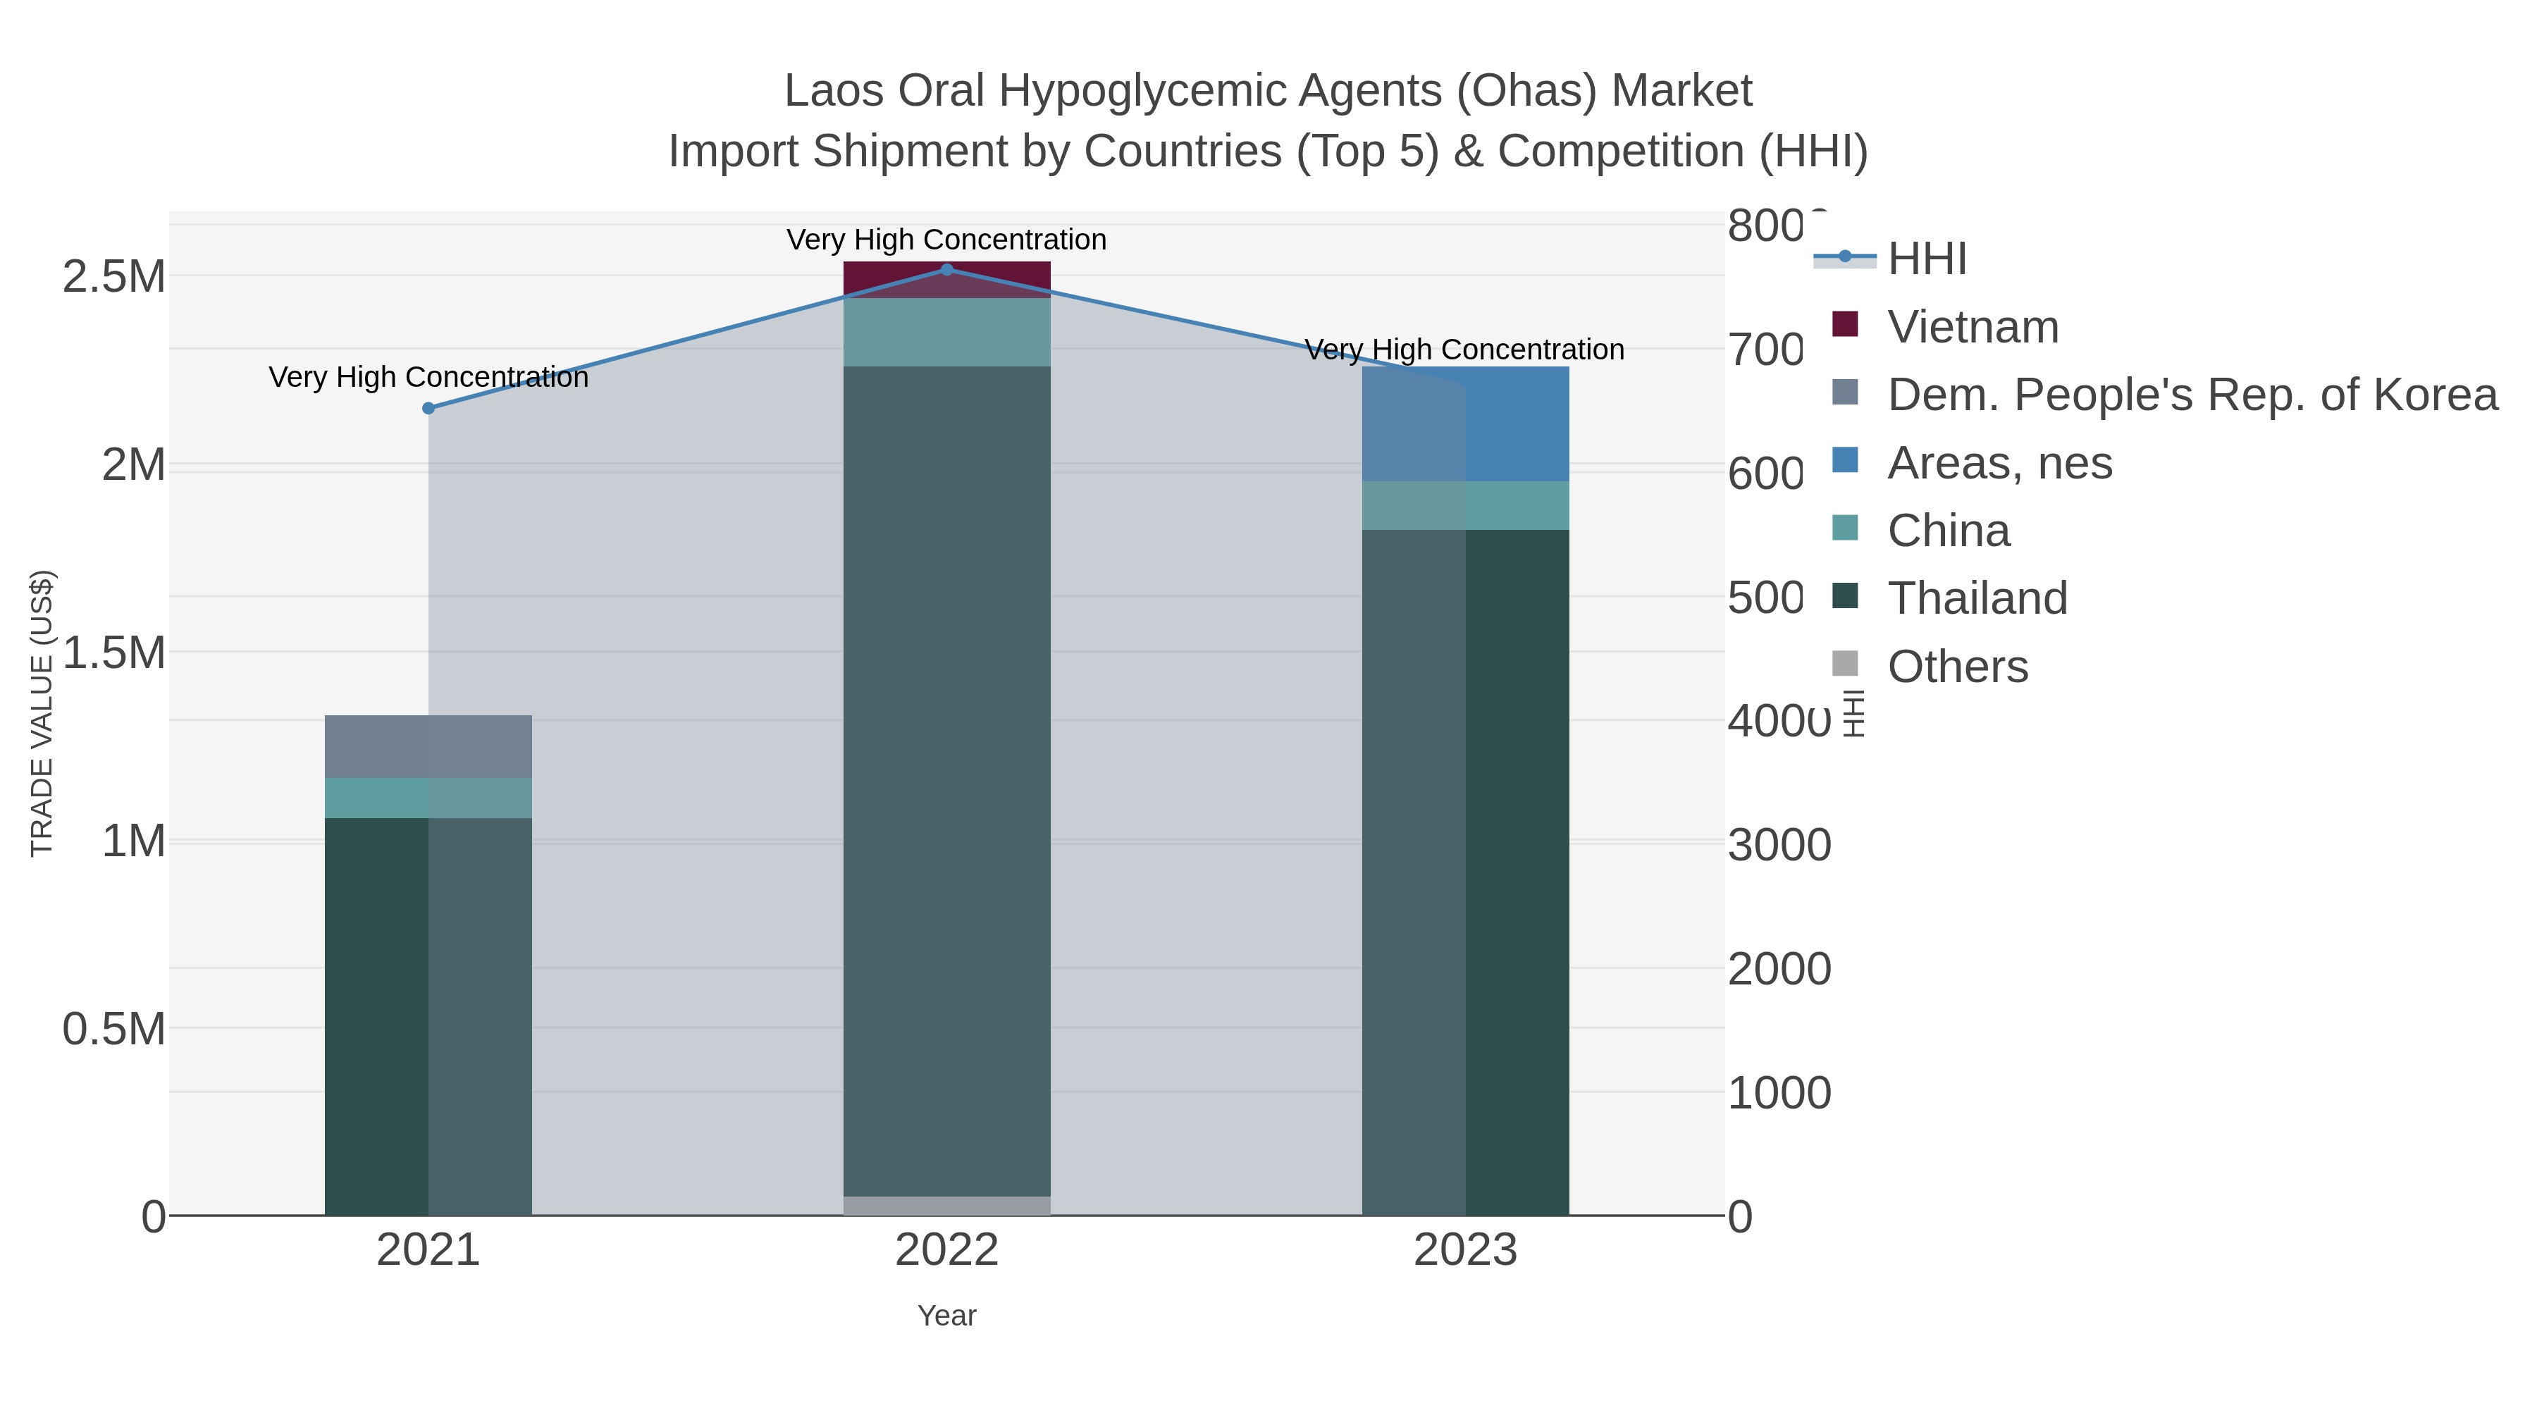Click the China bar segment for 2022
Image resolution: width=2537 pixels, height=1427 pixels.
[x=946, y=332]
